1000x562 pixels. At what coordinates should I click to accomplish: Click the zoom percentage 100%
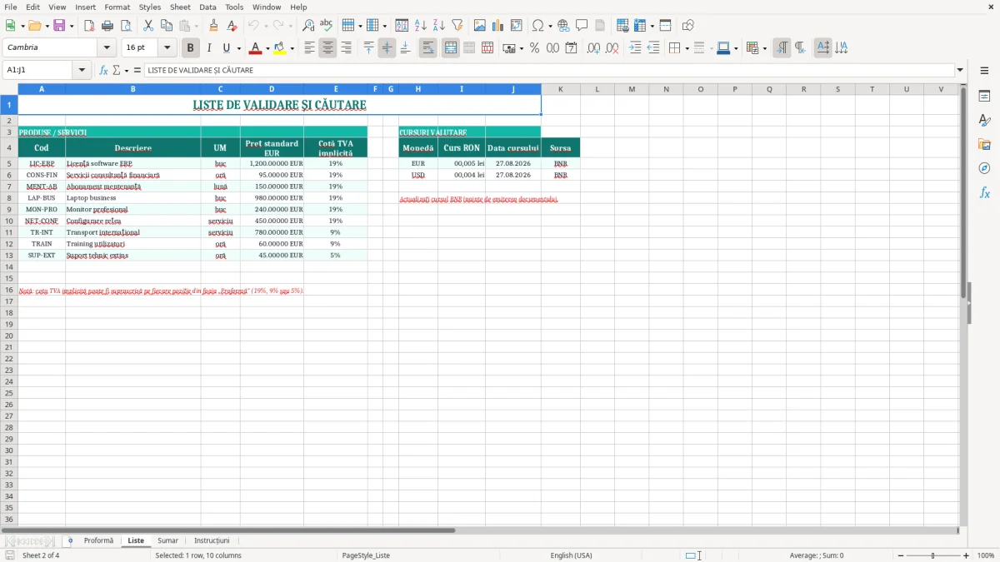coord(986,555)
